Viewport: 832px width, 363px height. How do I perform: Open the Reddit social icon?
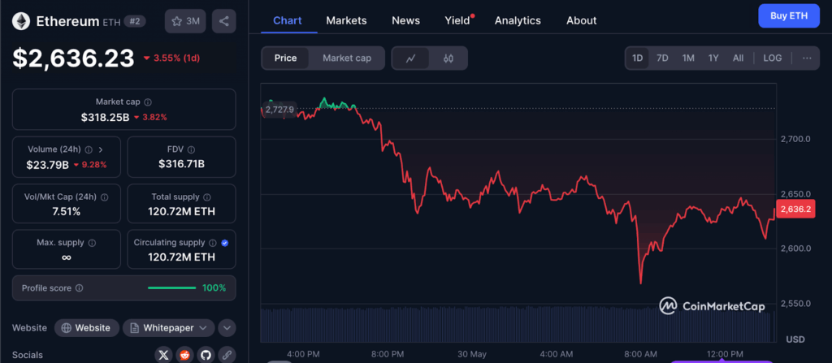point(185,355)
